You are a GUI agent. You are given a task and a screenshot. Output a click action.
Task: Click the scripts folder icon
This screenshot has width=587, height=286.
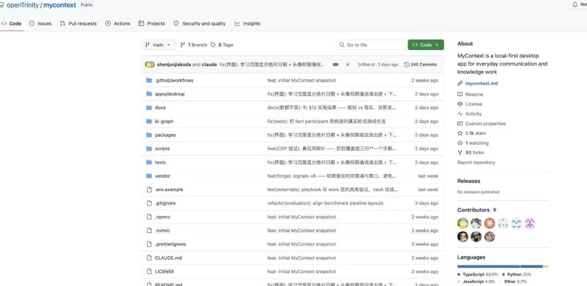point(149,148)
